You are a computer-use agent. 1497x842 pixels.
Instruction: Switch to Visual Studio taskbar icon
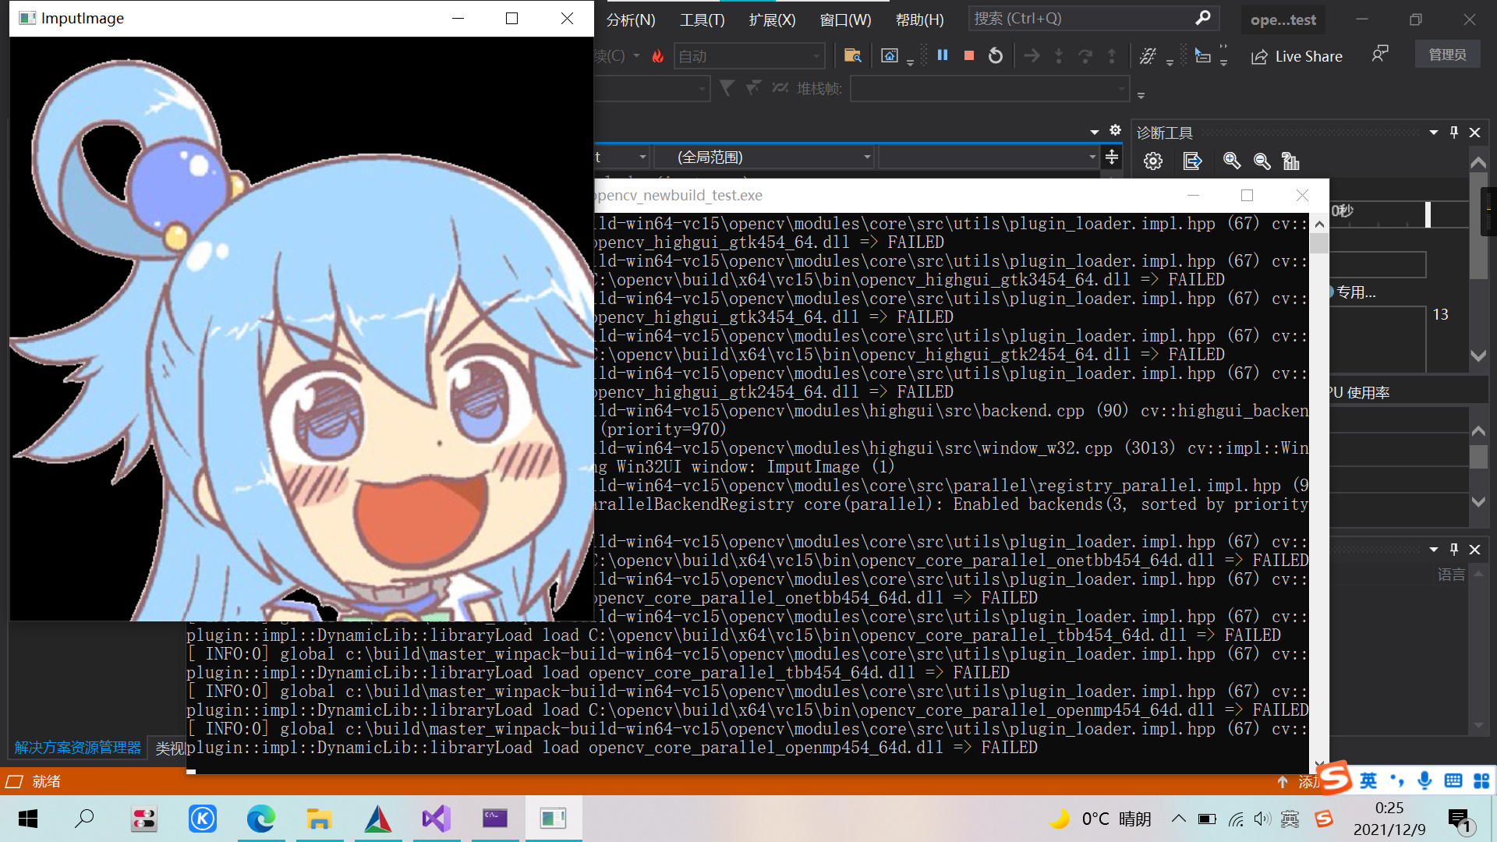(x=436, y=819)
